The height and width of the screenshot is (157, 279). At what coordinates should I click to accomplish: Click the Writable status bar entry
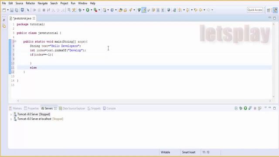coord(165,152)
